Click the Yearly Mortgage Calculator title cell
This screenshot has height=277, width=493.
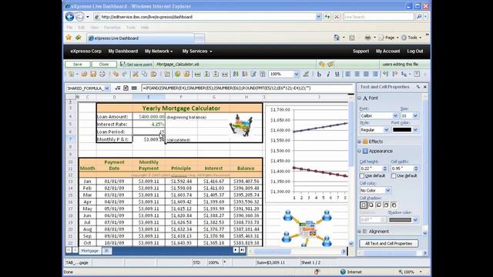tap(179, 108)
